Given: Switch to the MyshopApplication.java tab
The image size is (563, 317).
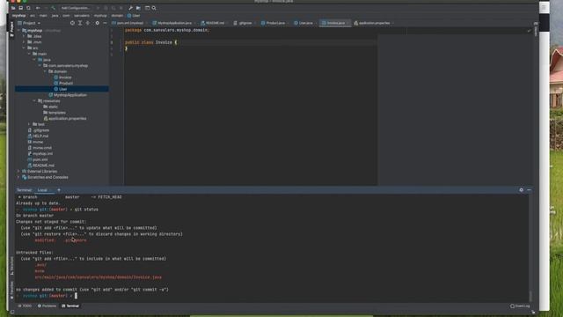Looking at the screenshot, I should pyautogui.click(x=172, y=23).
